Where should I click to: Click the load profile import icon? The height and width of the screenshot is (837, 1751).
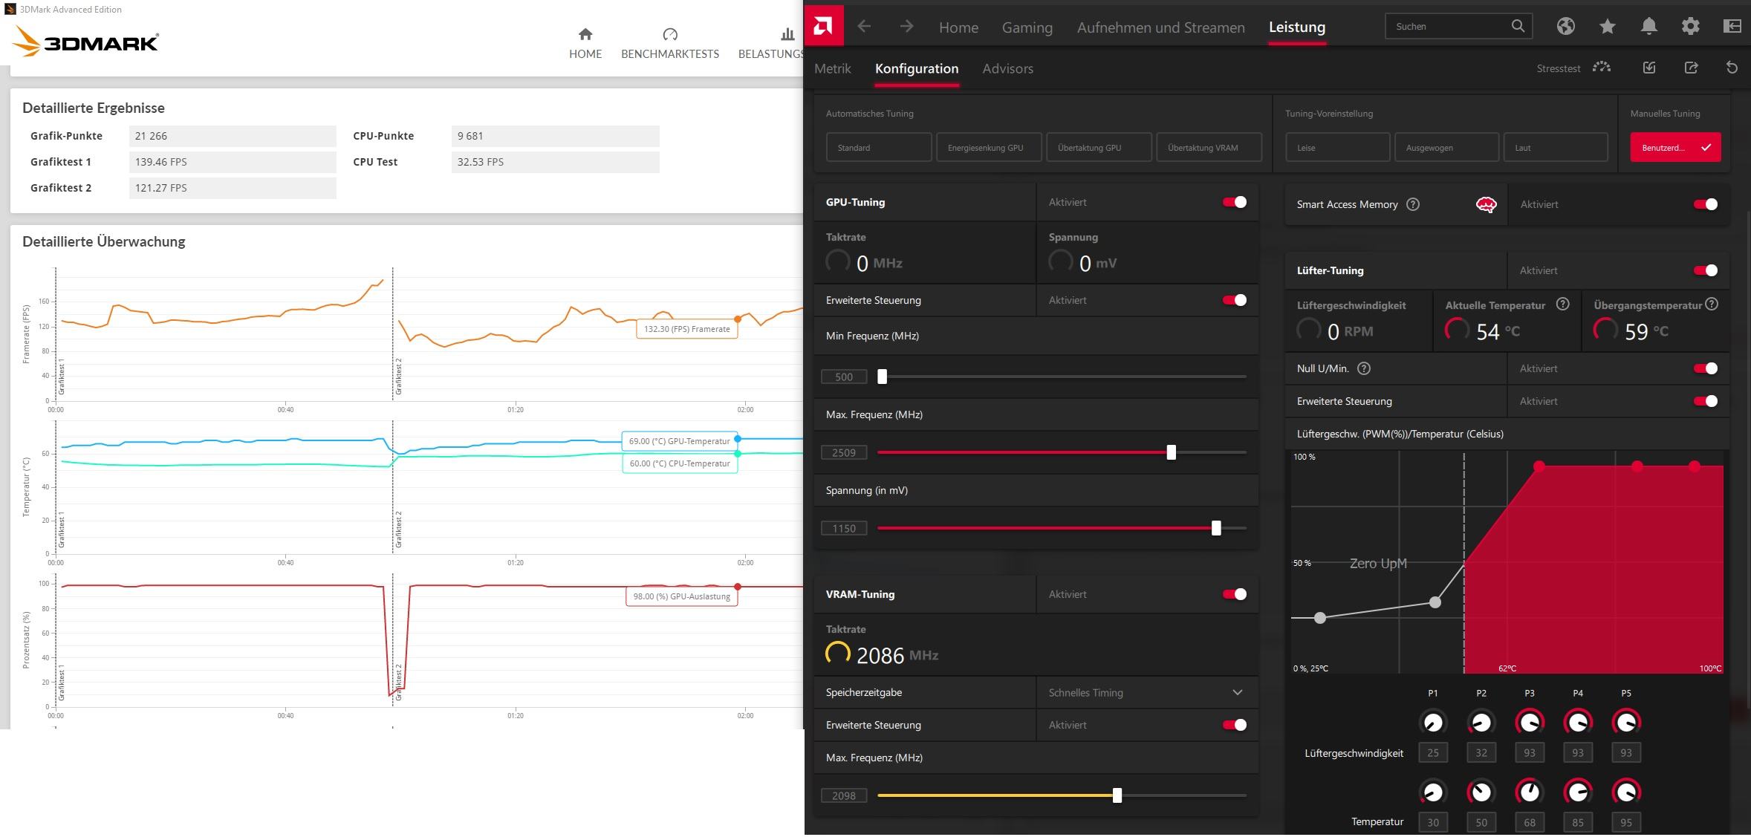coord(1649,68)
